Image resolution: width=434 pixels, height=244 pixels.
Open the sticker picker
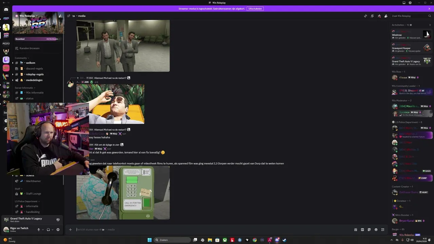point(369,229)
